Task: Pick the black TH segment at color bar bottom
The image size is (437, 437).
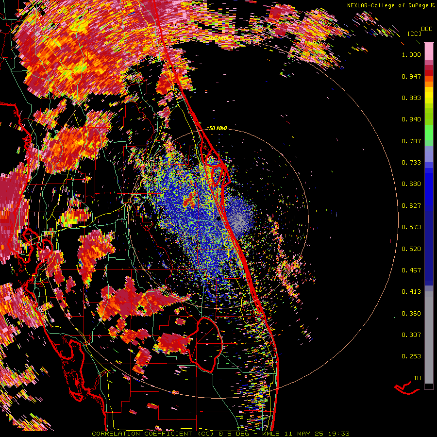Action: click(x=429, y=386)
